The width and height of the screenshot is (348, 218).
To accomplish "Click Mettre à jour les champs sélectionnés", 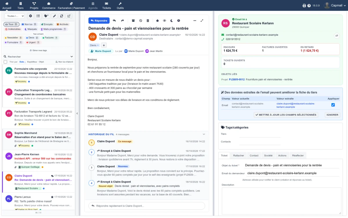I will click(286, 115).
